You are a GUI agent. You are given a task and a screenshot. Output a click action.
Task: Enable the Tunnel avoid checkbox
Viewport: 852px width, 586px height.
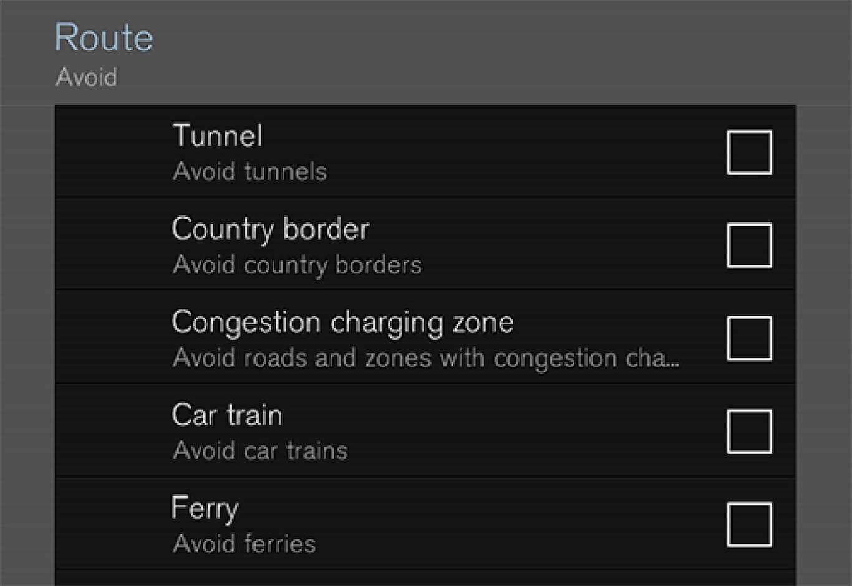(x=749, y=152)
